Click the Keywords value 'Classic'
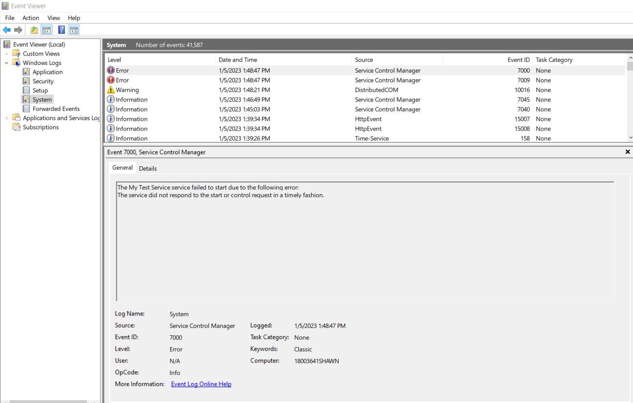633x403 pixels. tap(303, 349)
